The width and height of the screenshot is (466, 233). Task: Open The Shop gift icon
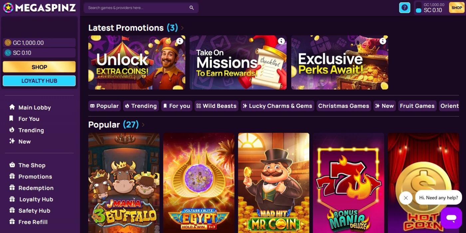click(12, 165)
